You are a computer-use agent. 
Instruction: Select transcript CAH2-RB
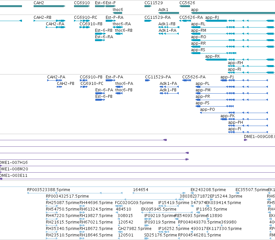pyautogui.click(x=49, y=21)
